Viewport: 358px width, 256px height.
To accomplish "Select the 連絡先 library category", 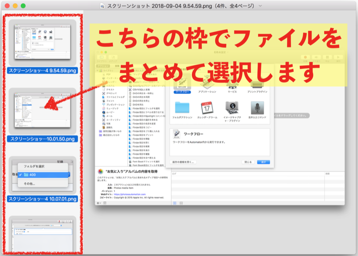I will pos(107,127).
